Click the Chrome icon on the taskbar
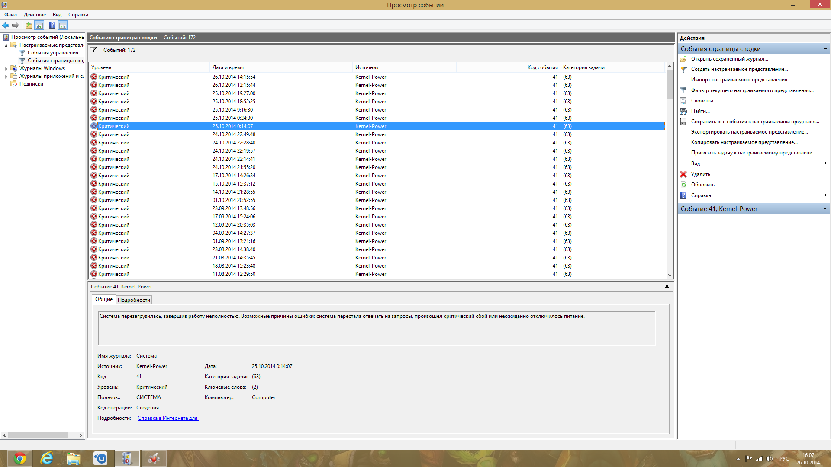Viewport: 831px width, 467px height. 19,458
